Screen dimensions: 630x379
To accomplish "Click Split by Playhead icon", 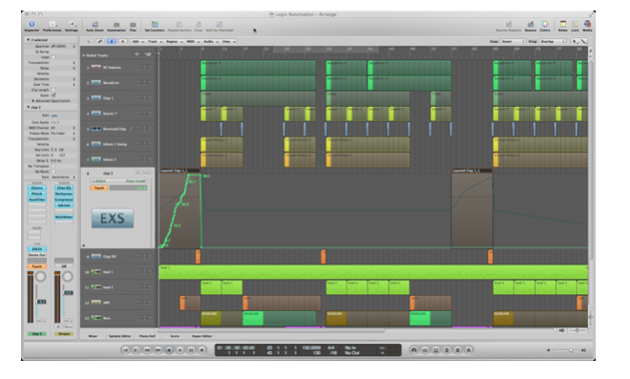I will pyautogui.click(x=220, y=26).
